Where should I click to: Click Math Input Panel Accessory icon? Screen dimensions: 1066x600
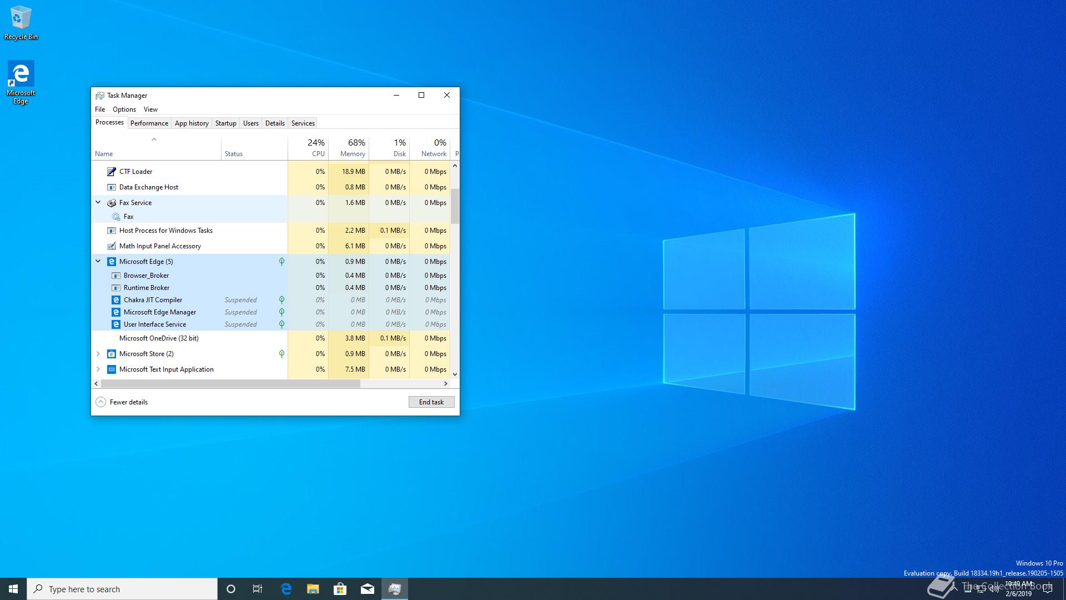tap(112, 246)
